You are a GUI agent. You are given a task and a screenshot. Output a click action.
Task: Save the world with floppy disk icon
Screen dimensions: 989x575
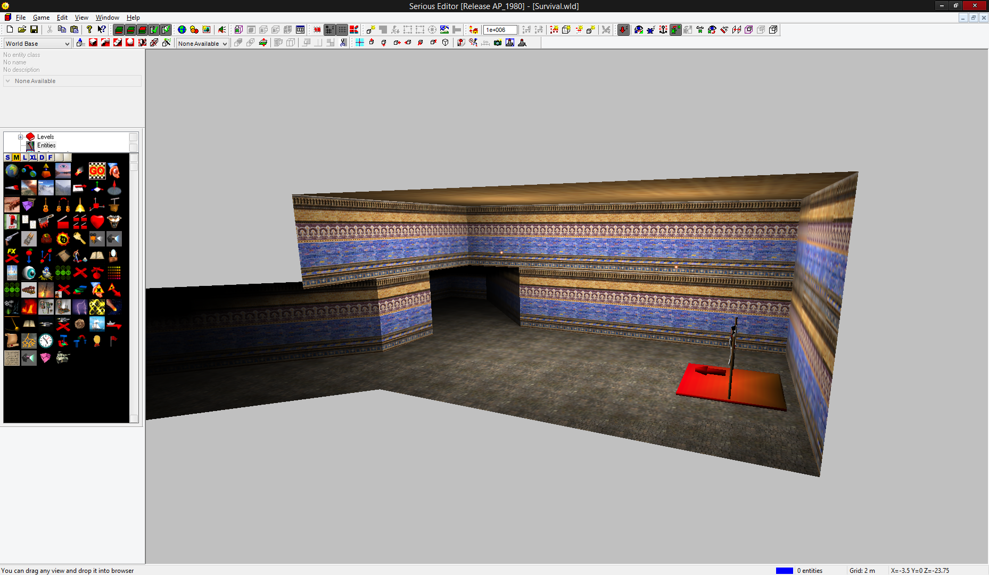pyautogui.click(x=34, y=30)
